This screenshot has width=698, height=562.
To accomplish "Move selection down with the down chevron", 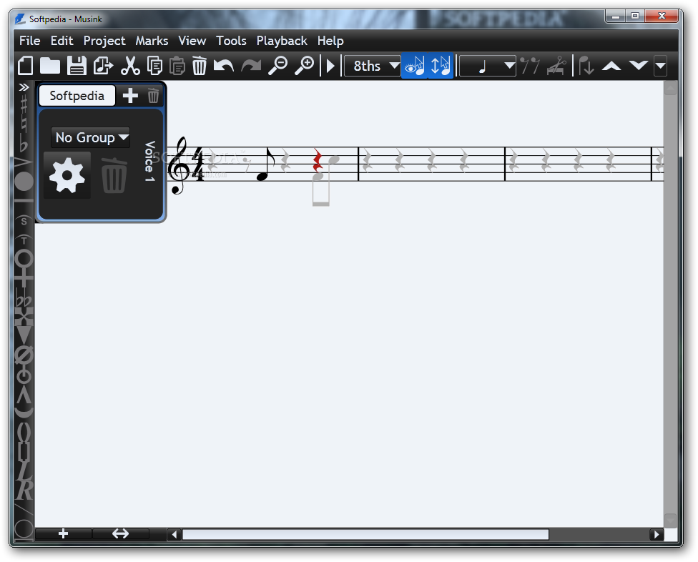I will [639, 66].
